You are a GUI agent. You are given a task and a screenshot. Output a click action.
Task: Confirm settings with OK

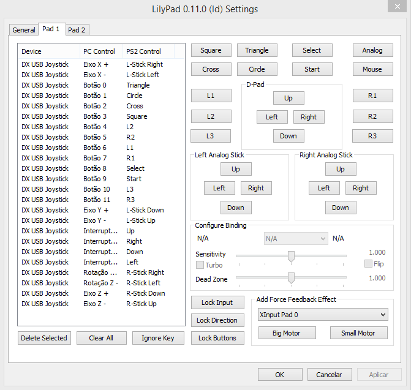tap(280, 375)
